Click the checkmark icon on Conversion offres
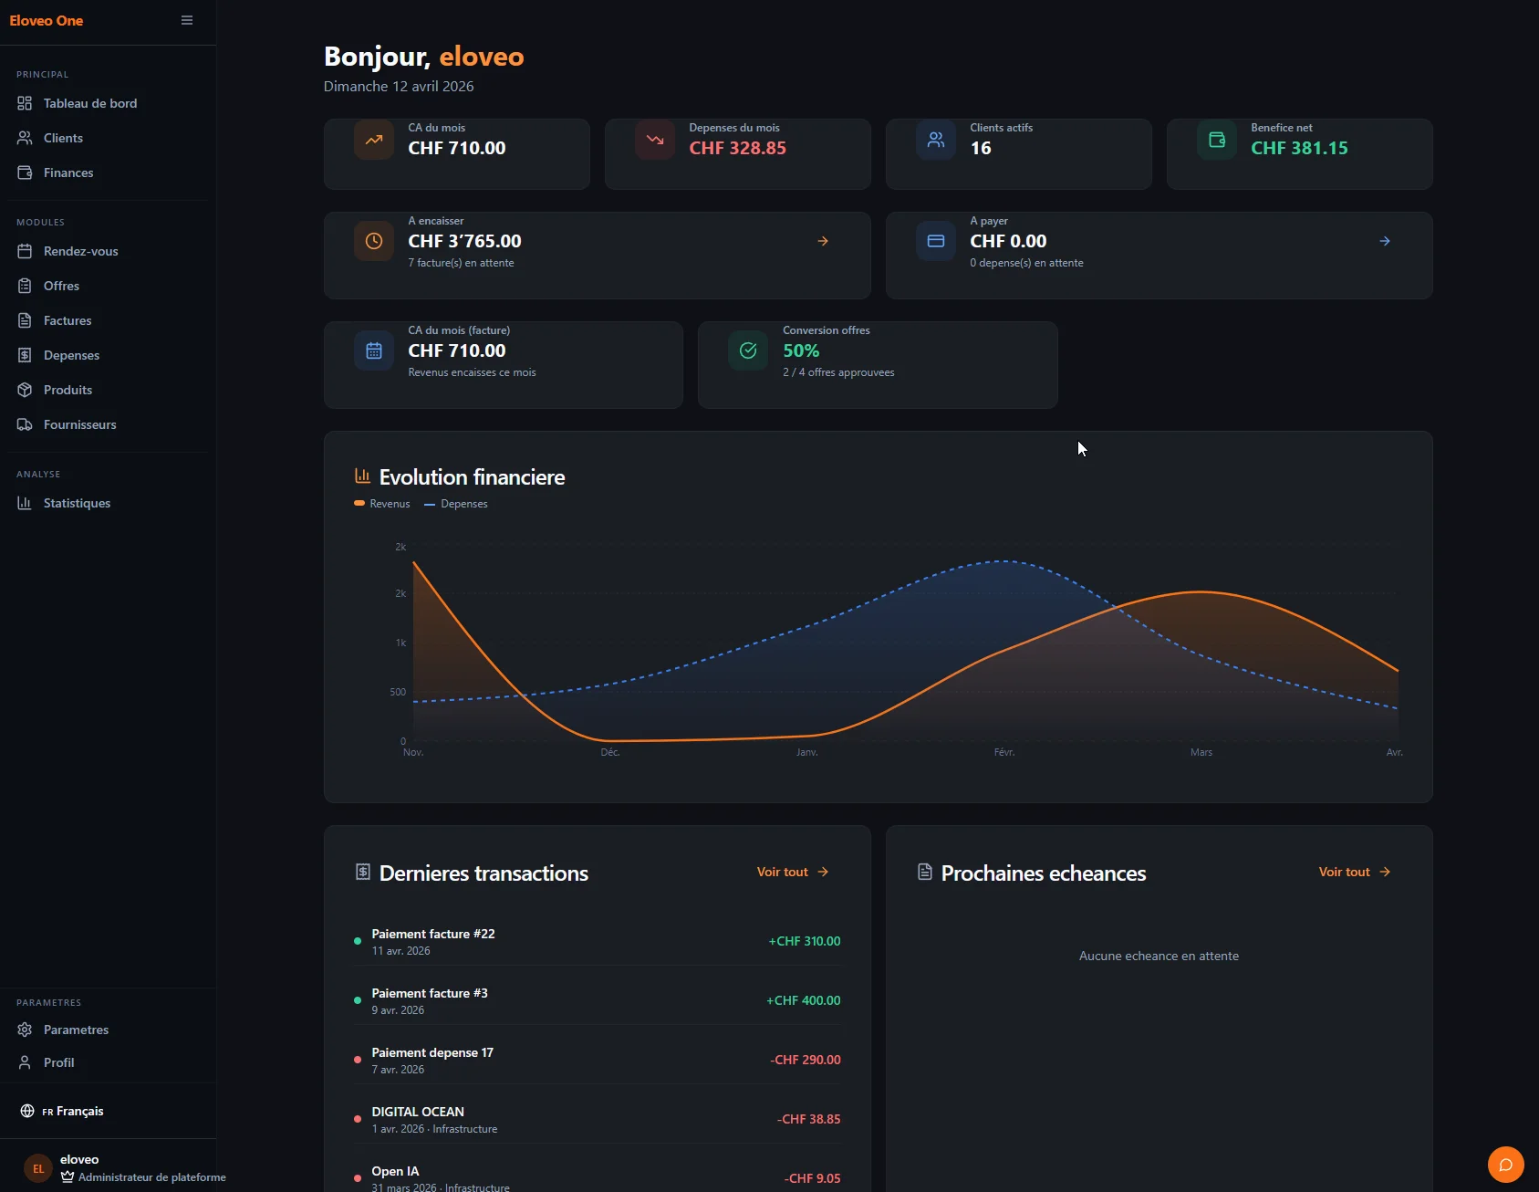This screenshot has width=1539, height=1192. (x=748, y=351)
